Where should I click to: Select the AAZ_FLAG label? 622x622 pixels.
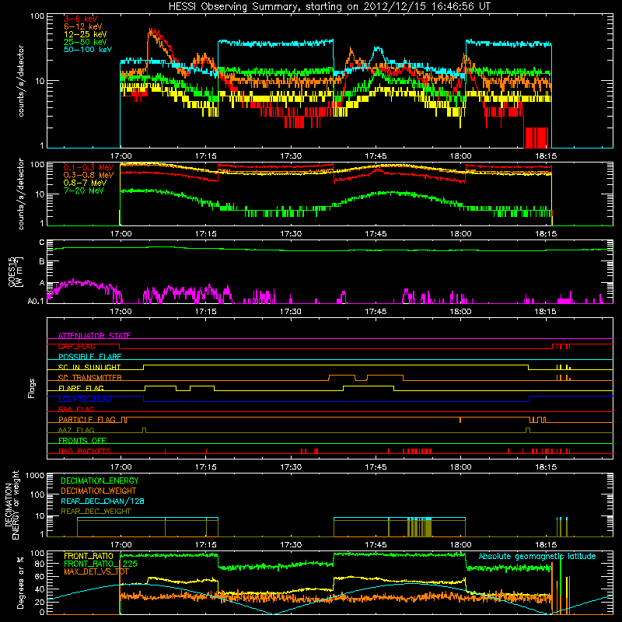click(x=76, y=430)
